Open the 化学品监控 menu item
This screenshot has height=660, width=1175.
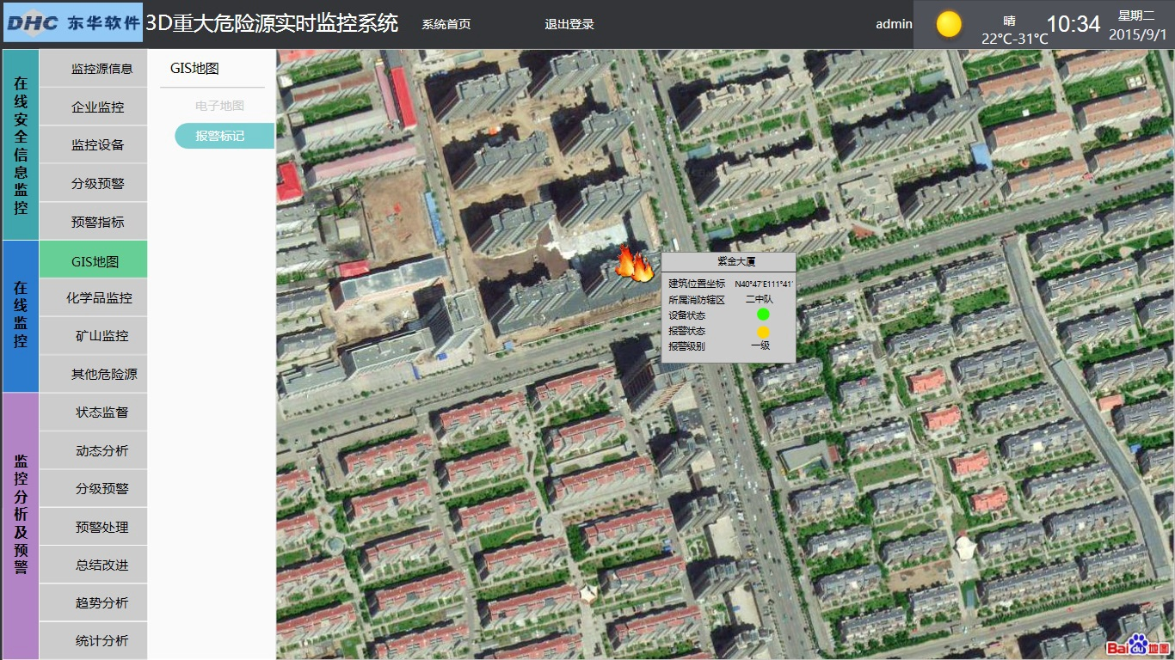[100, 298]
